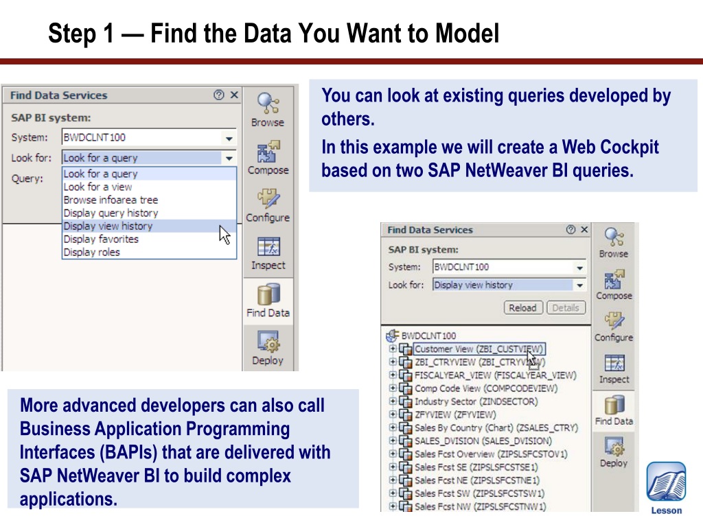This screenshot has width=703, height=527.
Task: Open Inspect in the panel with the open Look for list
Action: tap(268, 253)
